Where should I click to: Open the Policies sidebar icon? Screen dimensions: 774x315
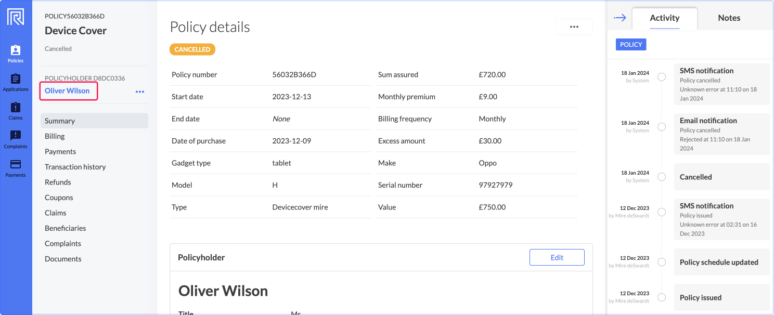point(16,52)
